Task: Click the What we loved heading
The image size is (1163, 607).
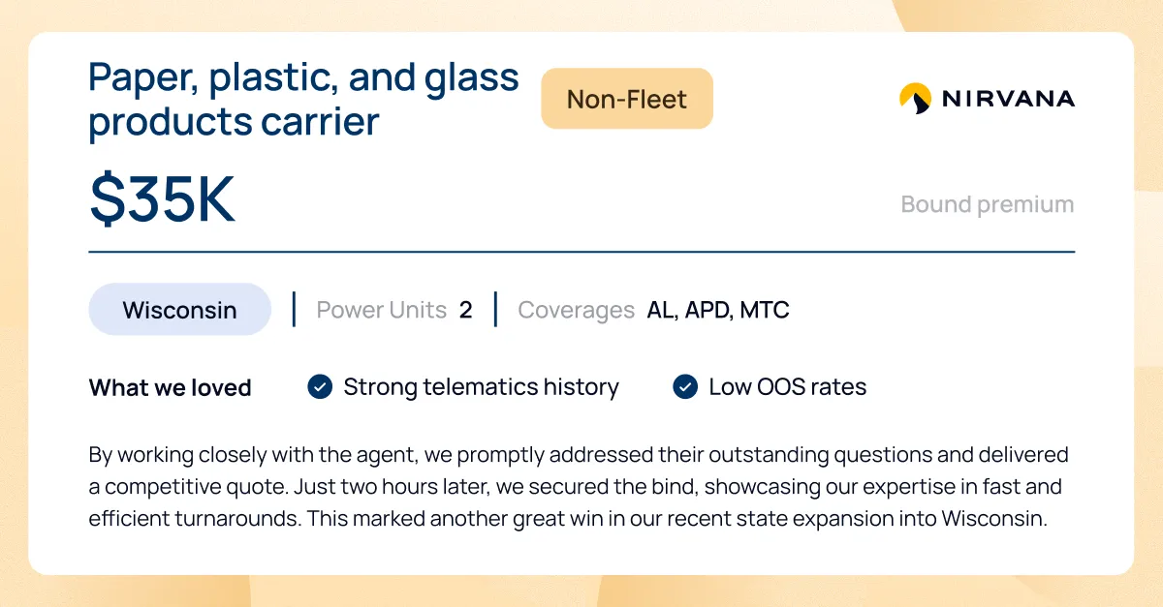Action: pyautogui.click(x=171, y=388)
